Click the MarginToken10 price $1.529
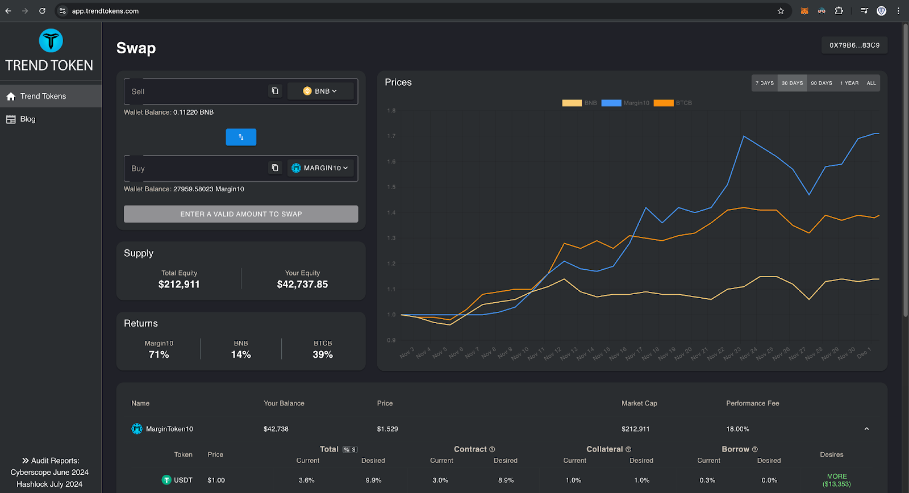Viewport: 909px width, 493px height. pyautogui.click(x=387, y=429)
